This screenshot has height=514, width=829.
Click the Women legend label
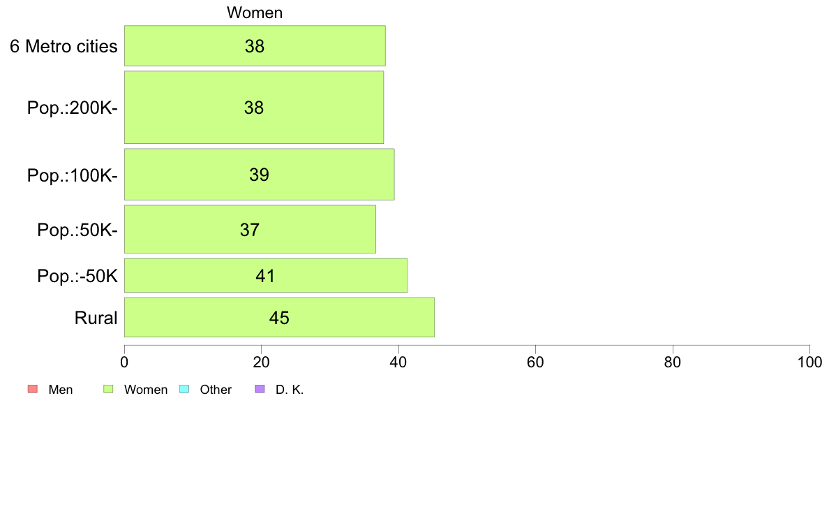145,390
